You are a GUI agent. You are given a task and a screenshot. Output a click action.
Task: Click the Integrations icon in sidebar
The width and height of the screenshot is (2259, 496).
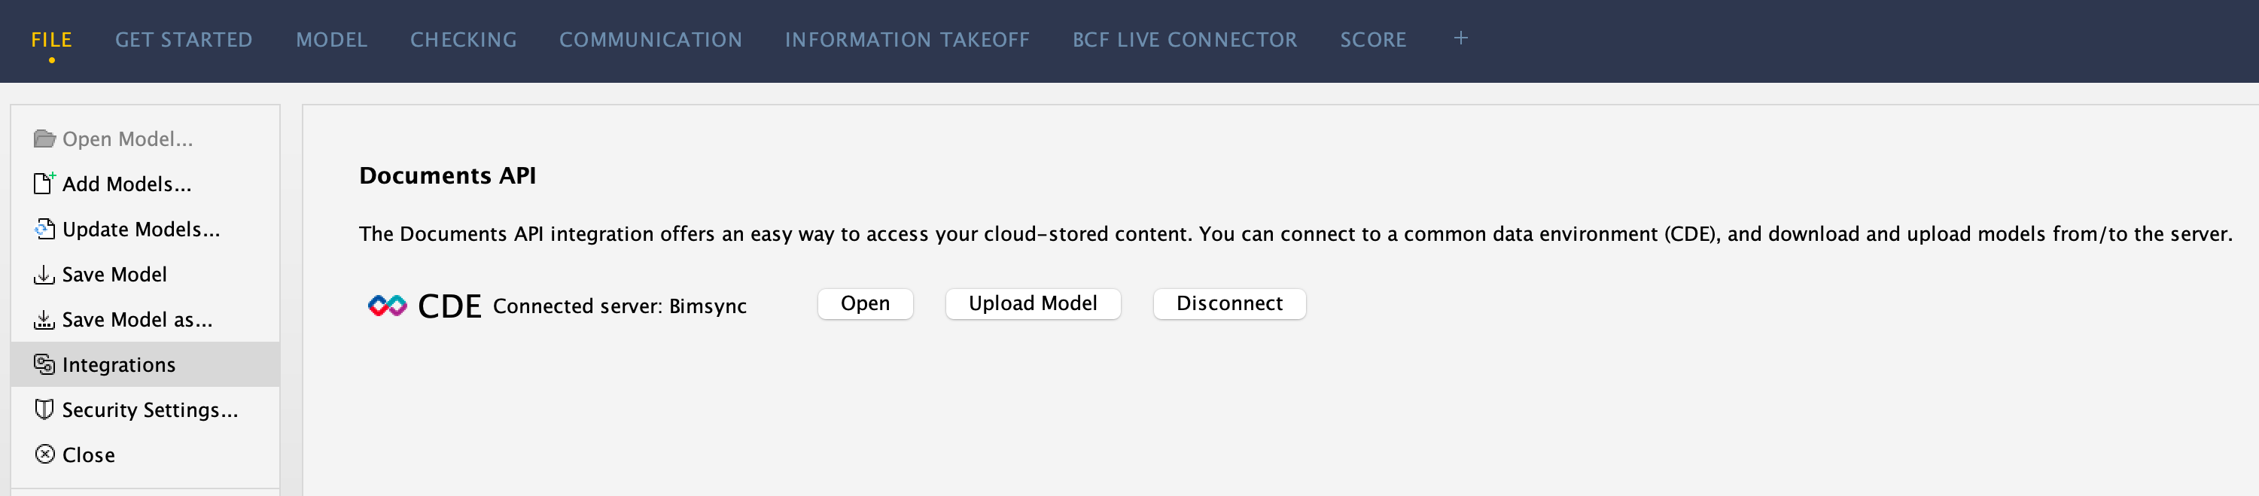pyautogui.click(x=44, y=364)
